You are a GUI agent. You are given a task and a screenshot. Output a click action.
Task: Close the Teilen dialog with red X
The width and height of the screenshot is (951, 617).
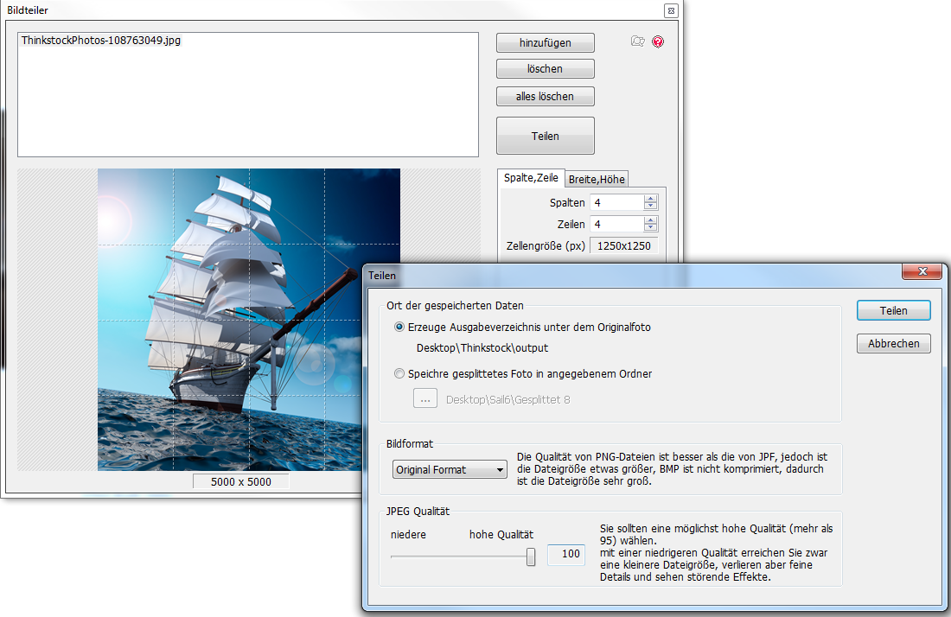point(922,272)
